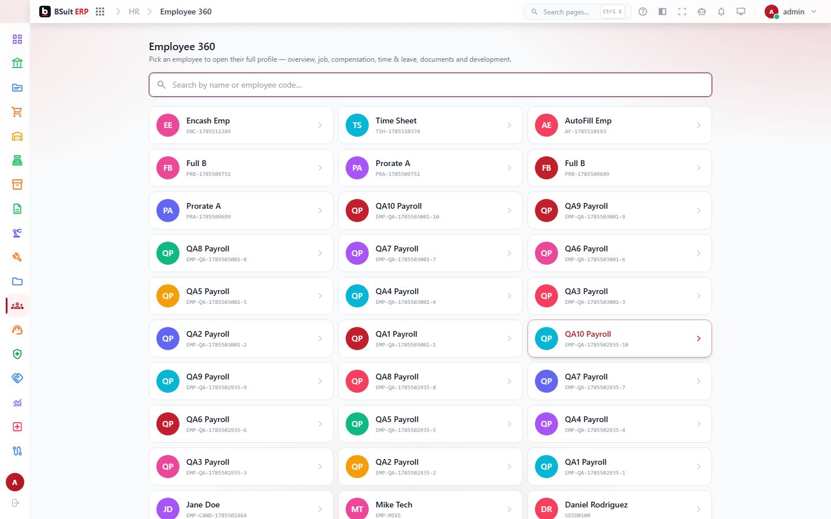Click purple QP avatar of QA7 Payroll 1785503001-7

pos(357,253)
